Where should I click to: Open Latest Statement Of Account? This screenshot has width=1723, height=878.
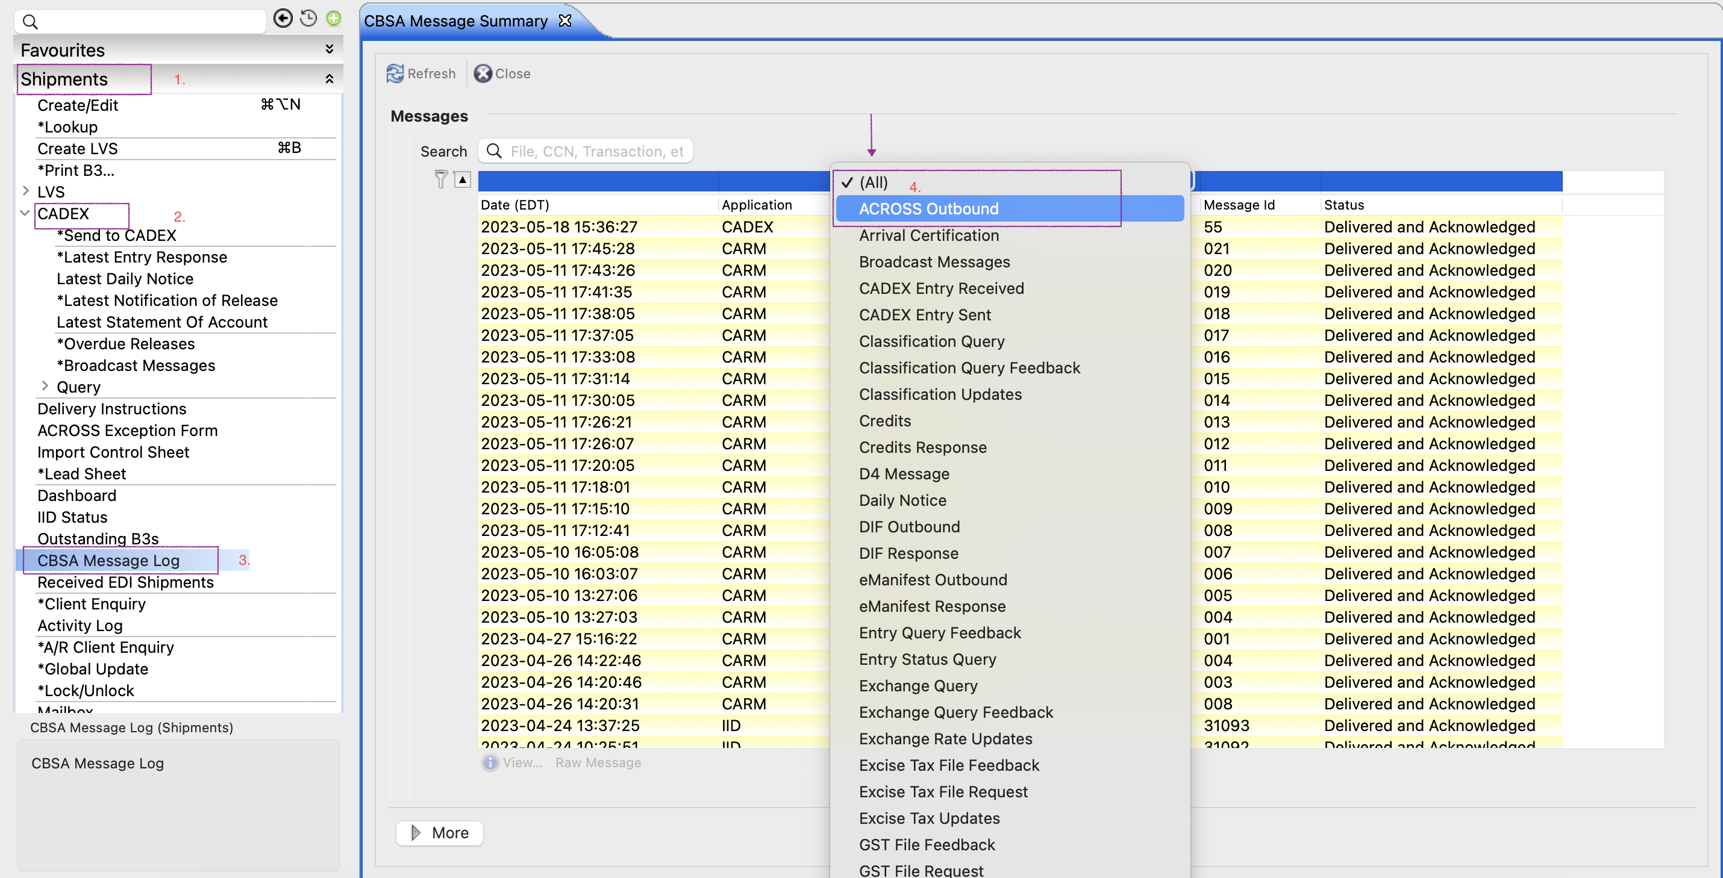coord(162,322)
